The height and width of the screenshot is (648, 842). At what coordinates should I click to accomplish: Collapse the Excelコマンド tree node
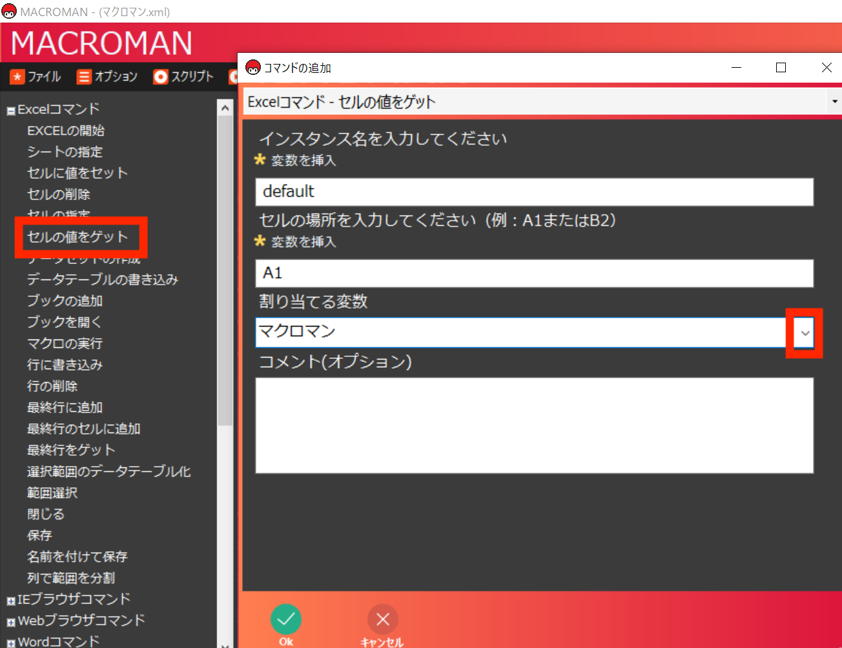tap(11, 111)
